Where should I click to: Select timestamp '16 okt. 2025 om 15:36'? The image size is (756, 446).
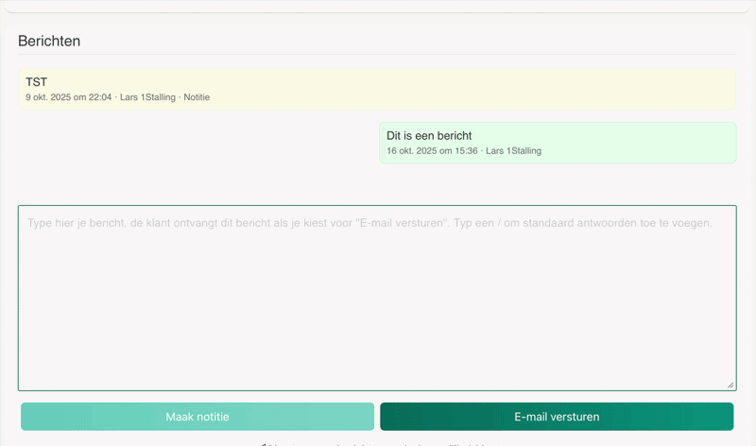click(432, 151)
